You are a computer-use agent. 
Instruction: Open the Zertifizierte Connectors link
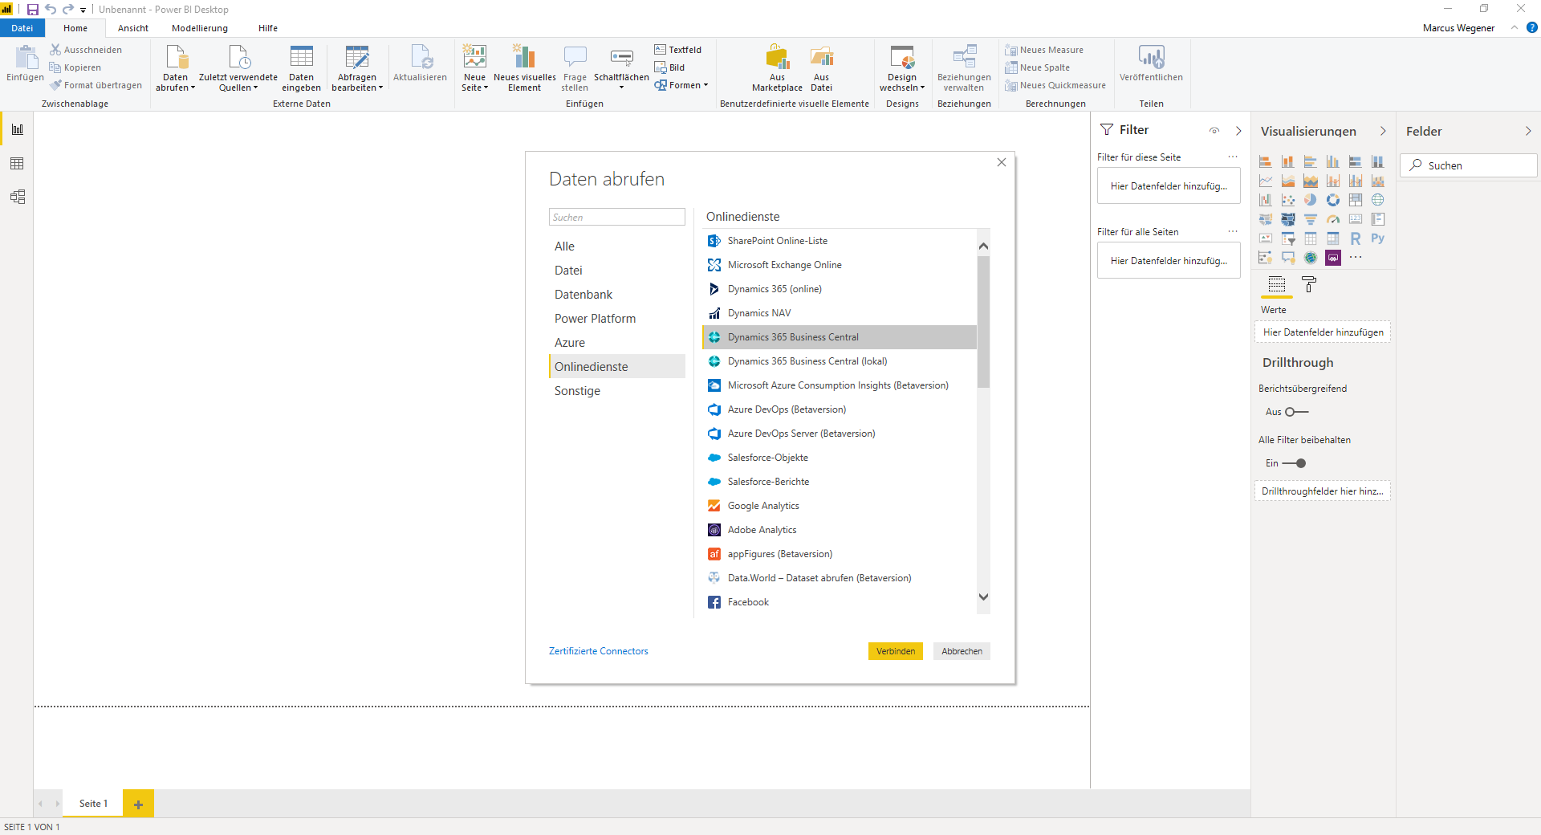pos(599,651)
